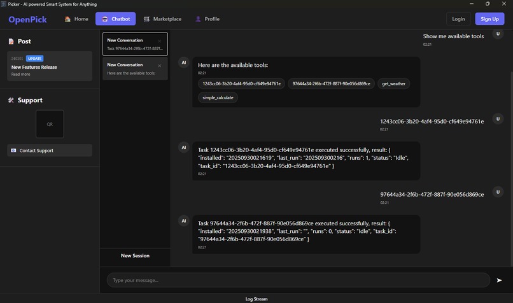Click the user message 97644a34-2f6b-472f-887f-90e056d869ce
This screenshot has width=513, height=303.
[432, 194]
